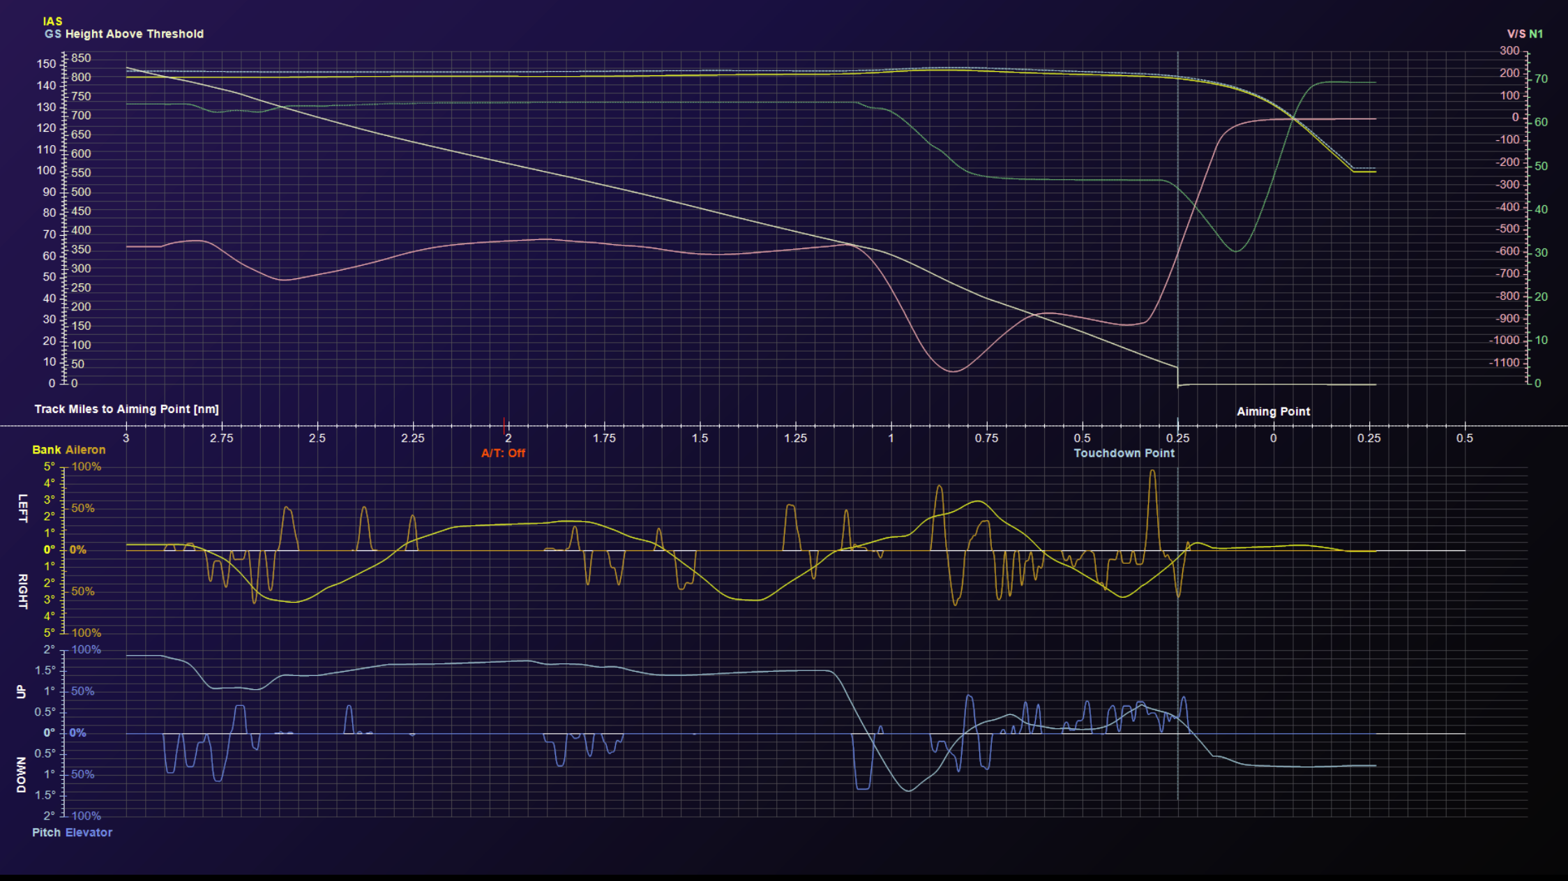
Task: Click the 1.25 distance tick label
Action: 795,439
